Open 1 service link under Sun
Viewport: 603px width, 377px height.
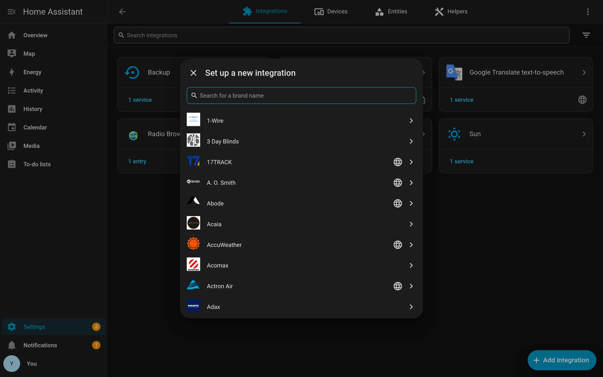pos(461,161)
